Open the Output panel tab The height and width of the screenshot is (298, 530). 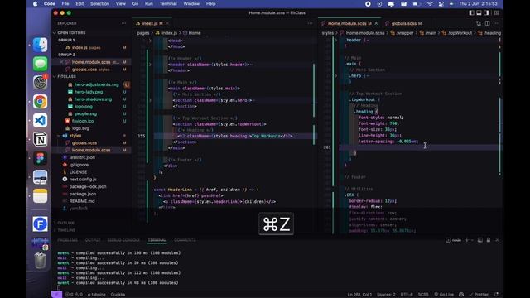click(93, 240)
